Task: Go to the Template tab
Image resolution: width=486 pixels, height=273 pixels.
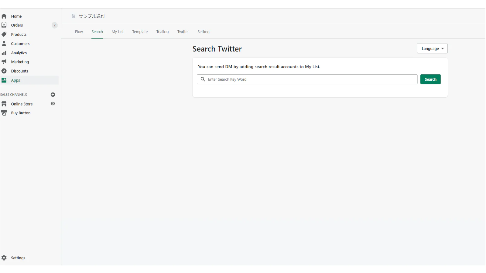Action: point(140,32)
